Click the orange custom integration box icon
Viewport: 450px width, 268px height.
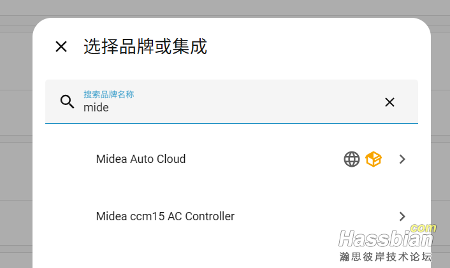[374, 159]
